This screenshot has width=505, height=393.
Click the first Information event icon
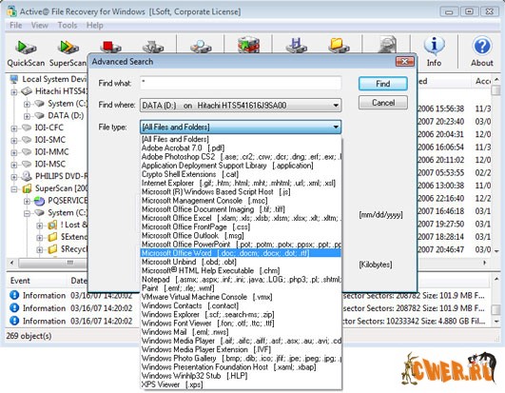[x=14, y=295]
